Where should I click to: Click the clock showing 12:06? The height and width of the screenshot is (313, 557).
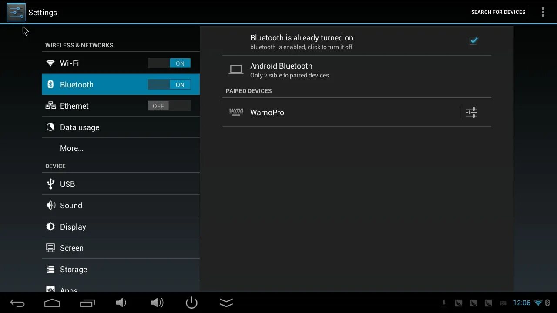522,303
